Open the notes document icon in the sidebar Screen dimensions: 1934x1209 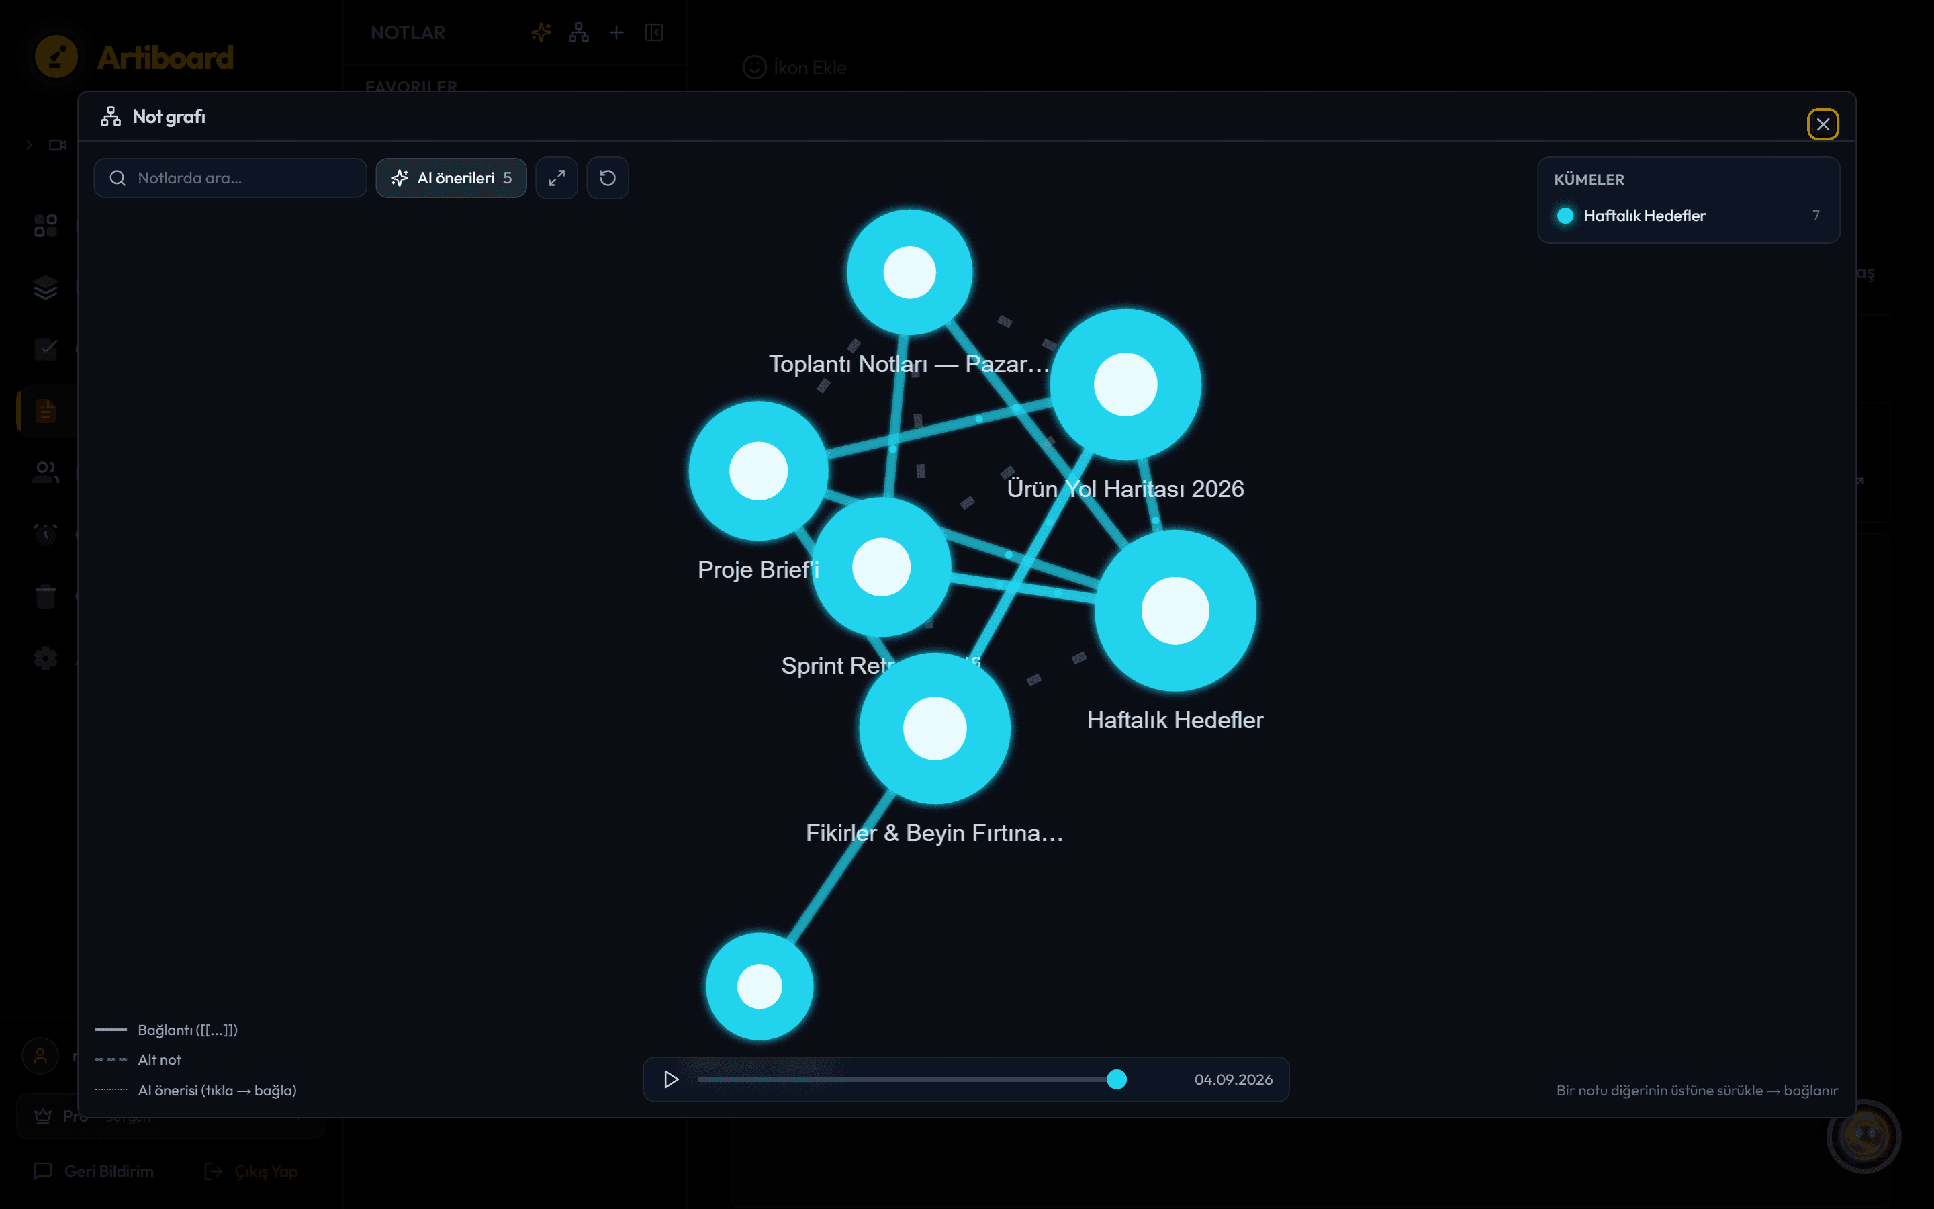[x=46, y=410]
